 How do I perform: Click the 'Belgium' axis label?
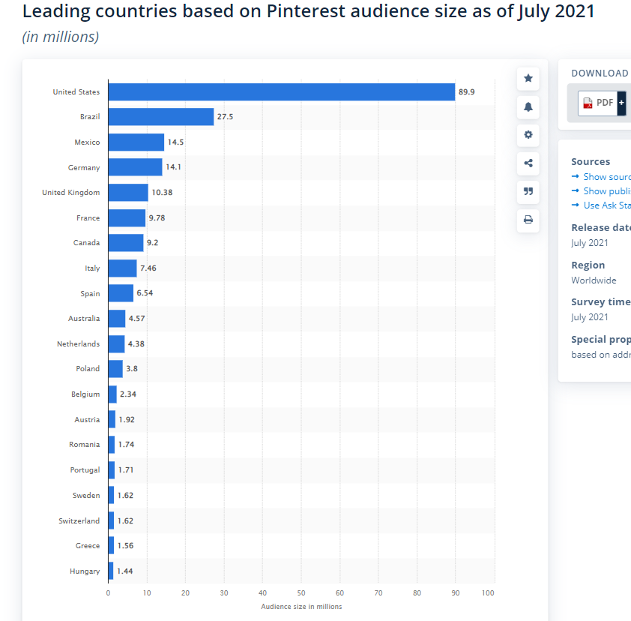[85, 394]
